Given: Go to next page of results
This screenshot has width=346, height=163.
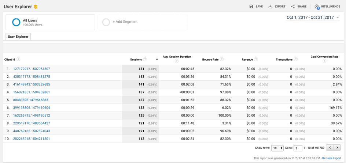Looking at the screenshot, I should point(337,148).
